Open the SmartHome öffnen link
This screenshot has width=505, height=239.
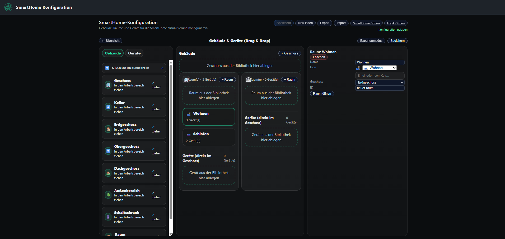(x=366, y=23)
